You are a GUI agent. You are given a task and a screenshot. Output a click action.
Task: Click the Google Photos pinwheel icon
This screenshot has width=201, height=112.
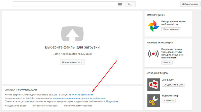(153, 26)
